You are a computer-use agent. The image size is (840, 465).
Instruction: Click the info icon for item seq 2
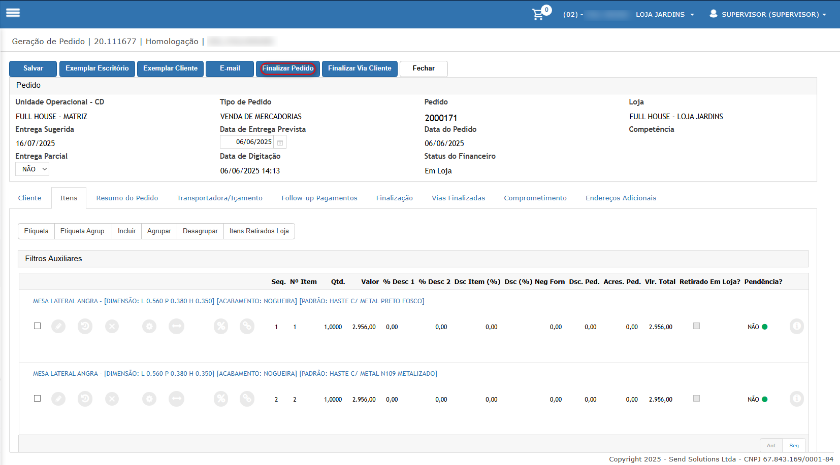pyautogui.click(x=797, y=399)
